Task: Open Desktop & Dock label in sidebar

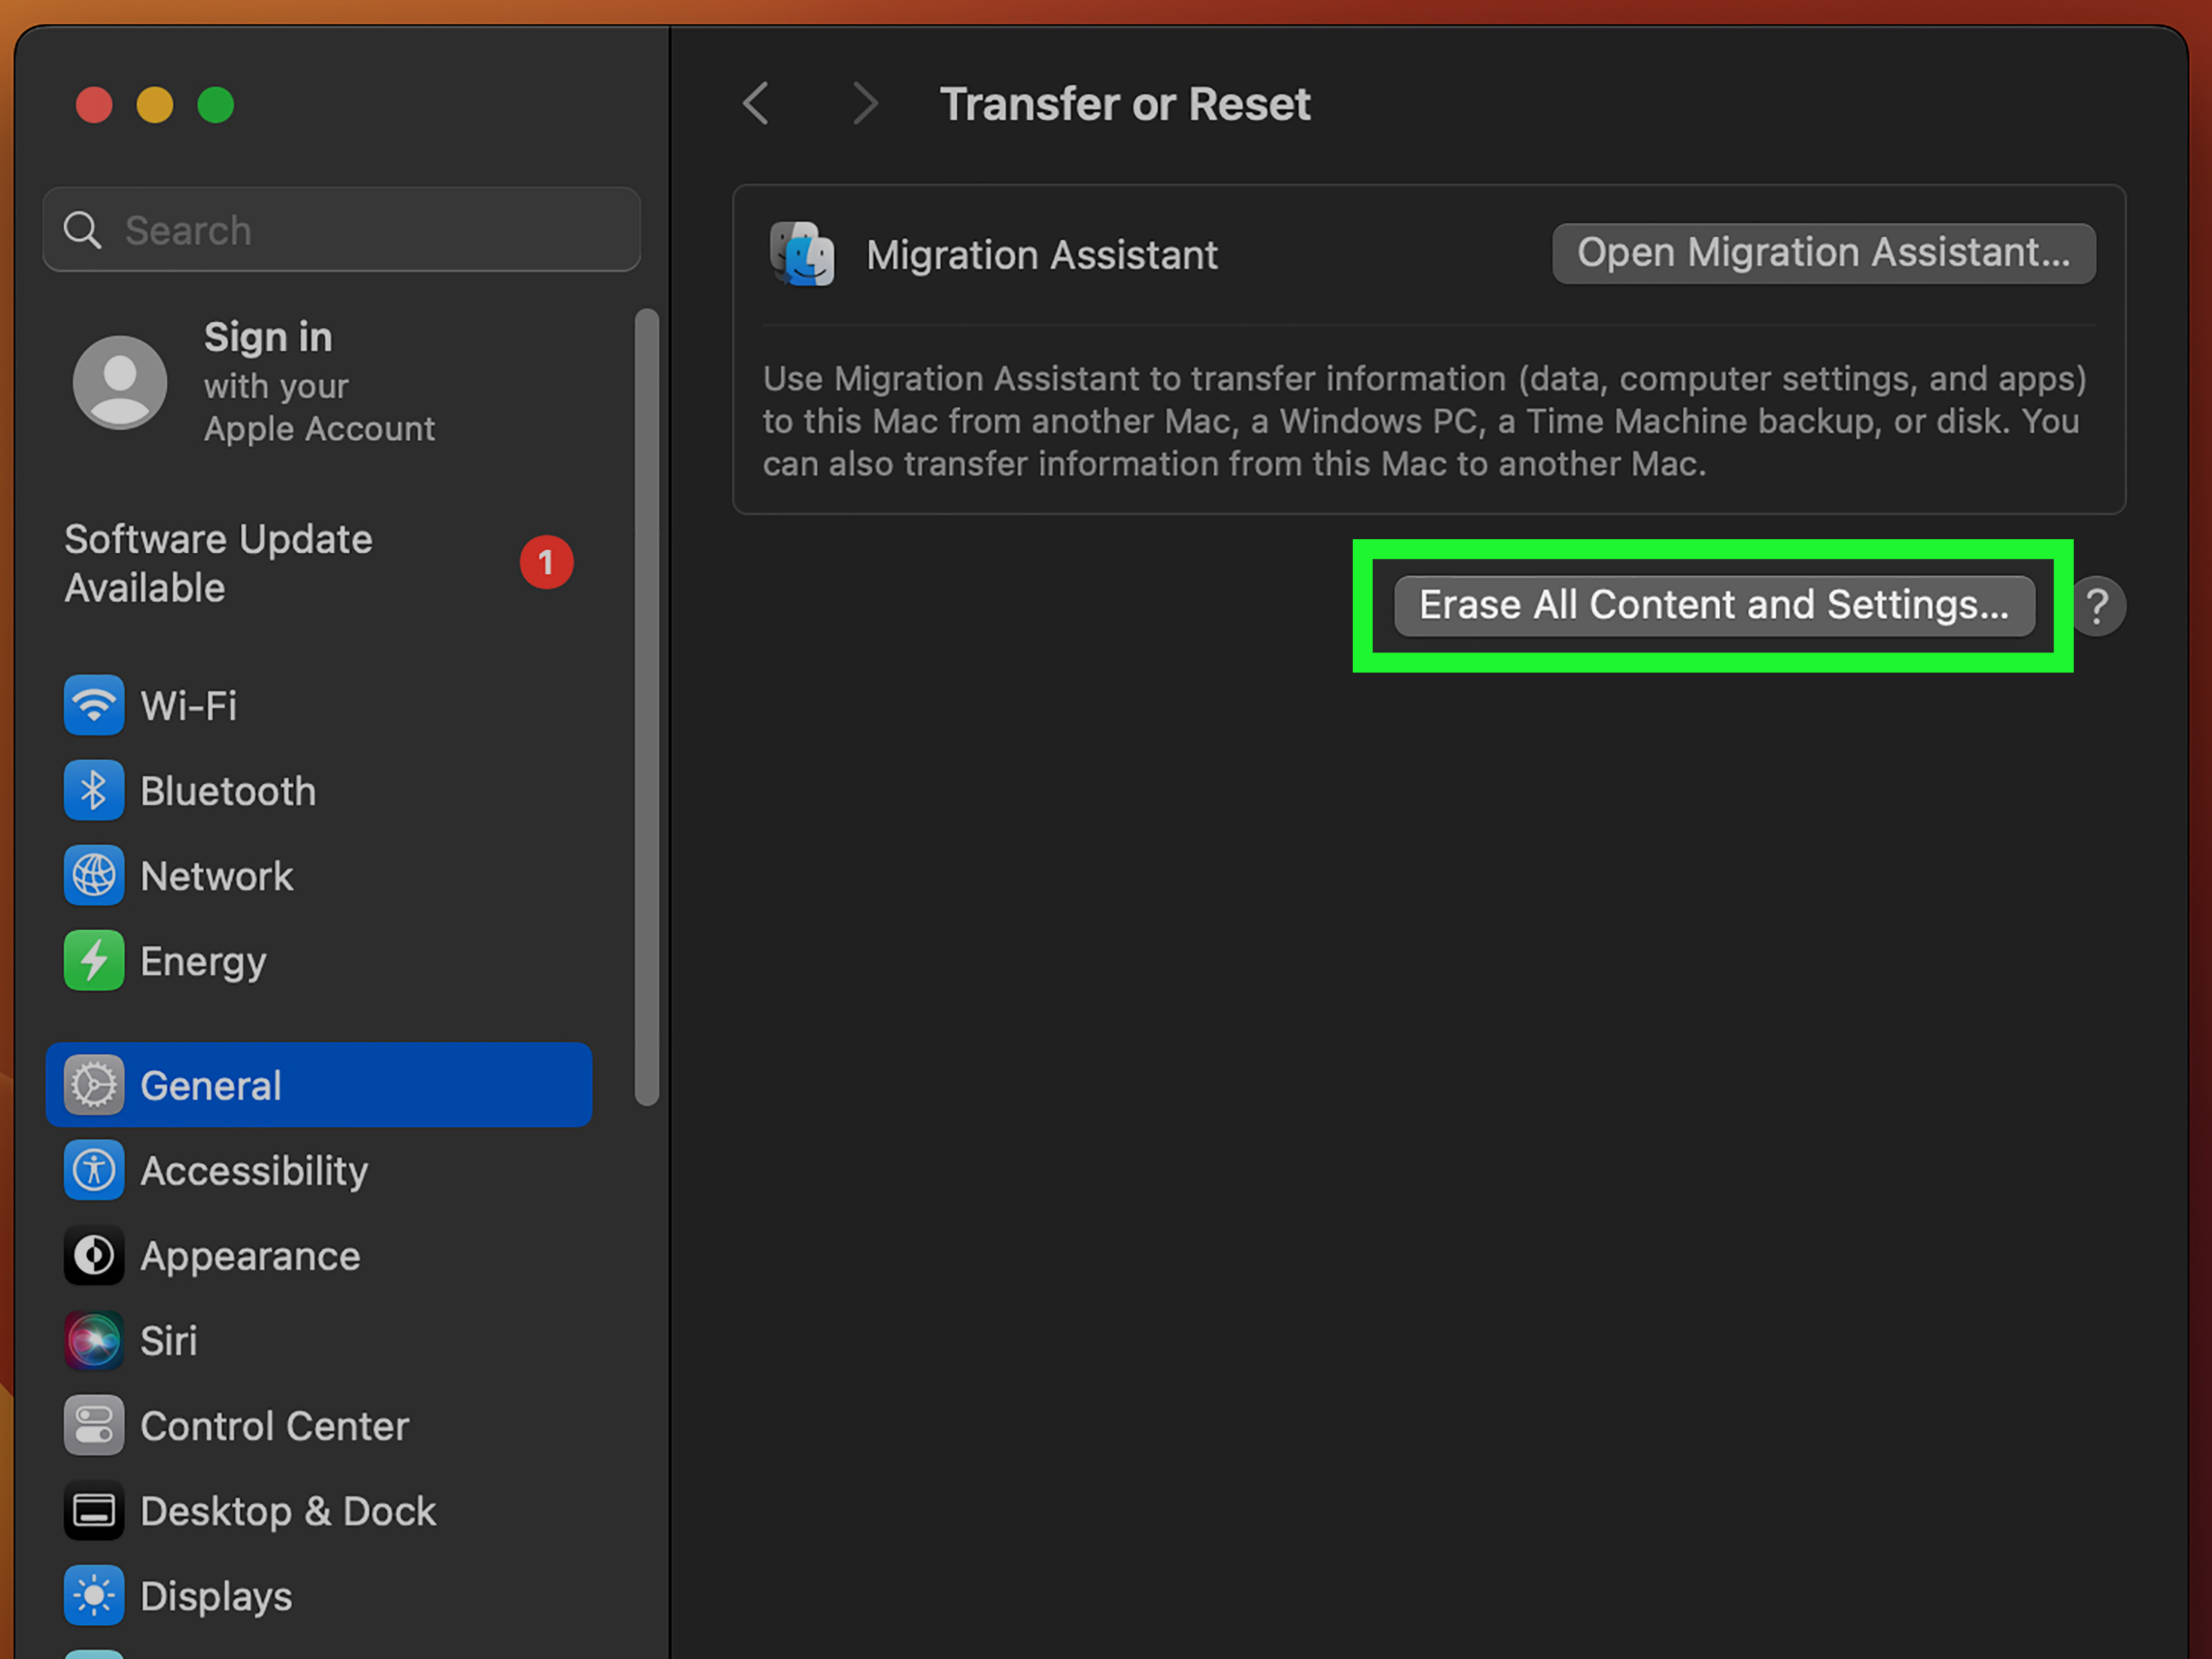Action: pos(288,1511)
